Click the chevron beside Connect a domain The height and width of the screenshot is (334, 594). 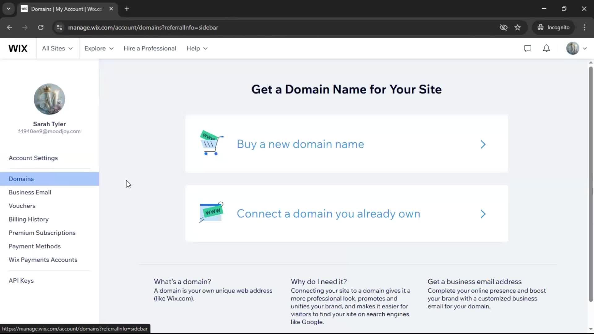(x=483, y=214)
